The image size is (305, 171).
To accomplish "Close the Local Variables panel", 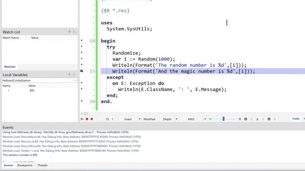I will coord(74,75).
